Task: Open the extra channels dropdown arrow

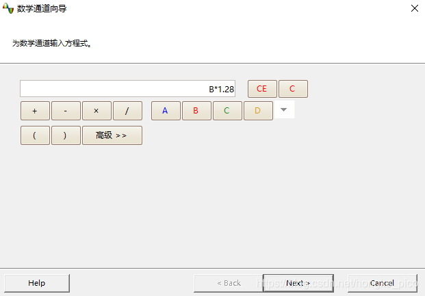Action: (x=284, y=109)
